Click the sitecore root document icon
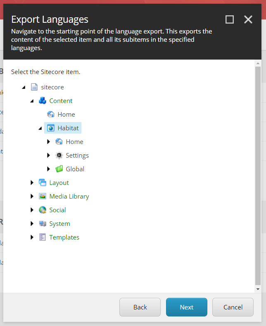The height and width of the screenshot is (326, 266). tap(34, 87)
